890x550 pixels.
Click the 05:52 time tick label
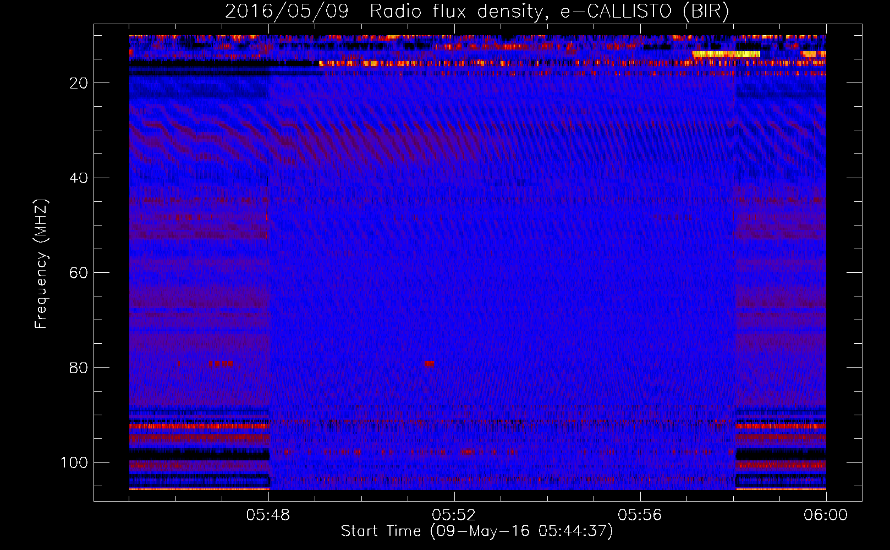[454, 515]
